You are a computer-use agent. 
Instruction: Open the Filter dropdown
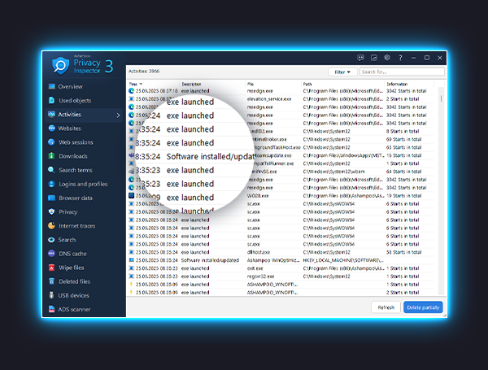[x=341, y=72]
